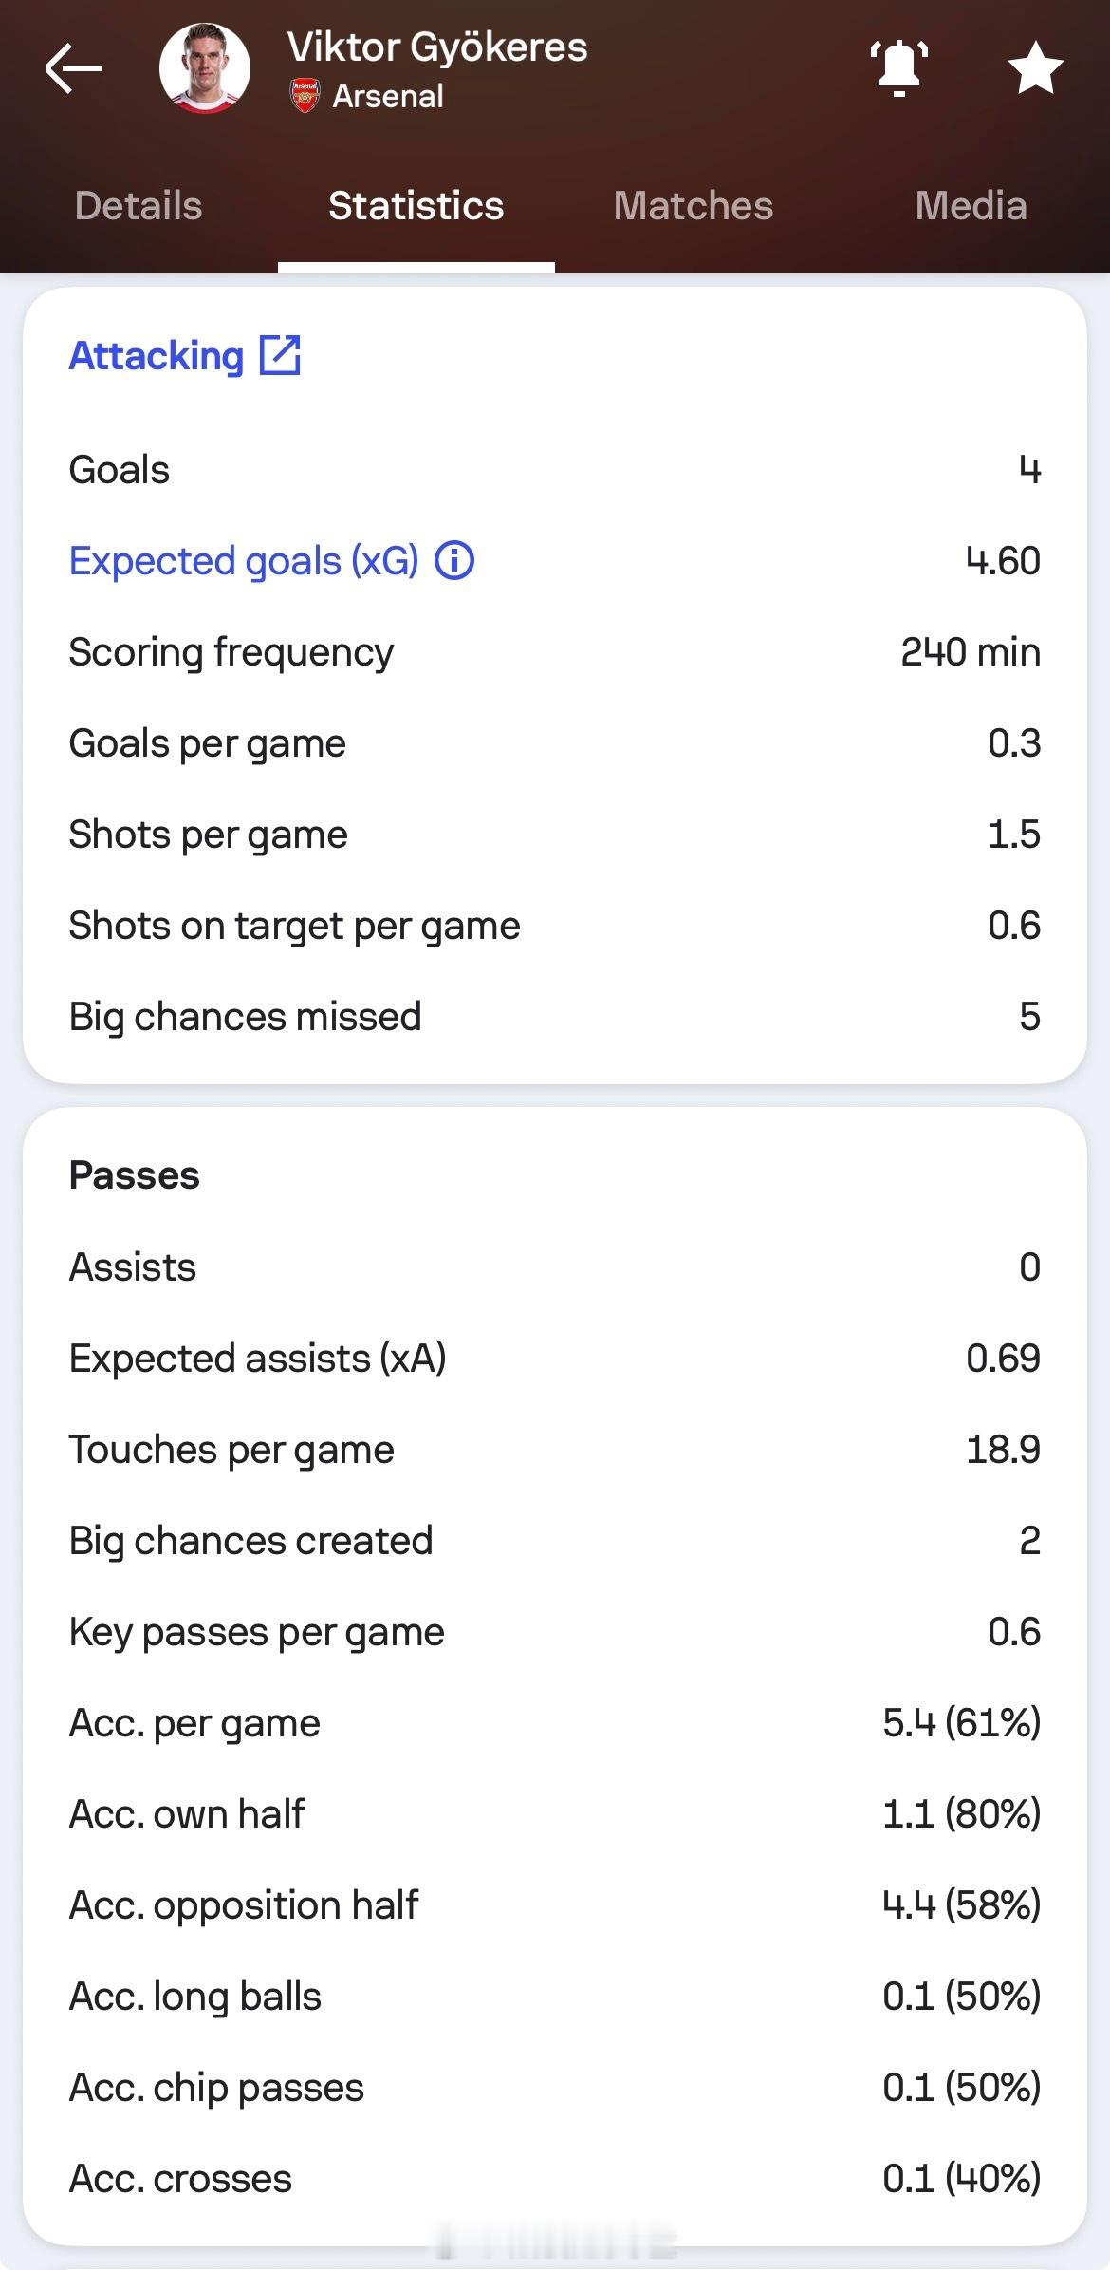
Task: Tap the Arsenal team name
Action: coord(388,97)
